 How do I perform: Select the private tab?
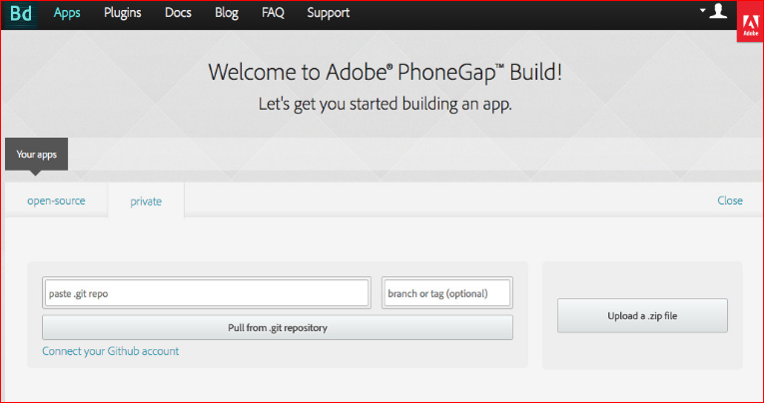coord(146,201)
